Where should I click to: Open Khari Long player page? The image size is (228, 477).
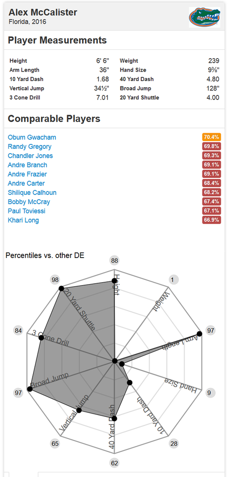tap(23, 220)
